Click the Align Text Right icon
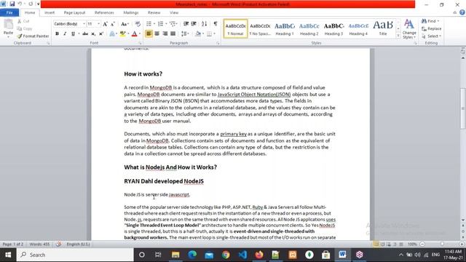 coord(165,34)
